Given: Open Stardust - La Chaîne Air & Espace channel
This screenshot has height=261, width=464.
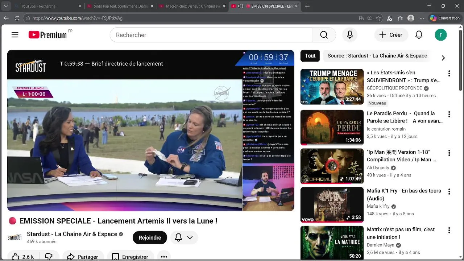Looking at the screenshot, I should pos(72,234).
